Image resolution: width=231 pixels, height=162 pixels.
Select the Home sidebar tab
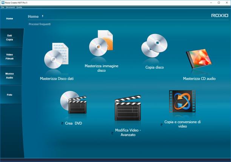pyautogui.click(x=9, y=19)
